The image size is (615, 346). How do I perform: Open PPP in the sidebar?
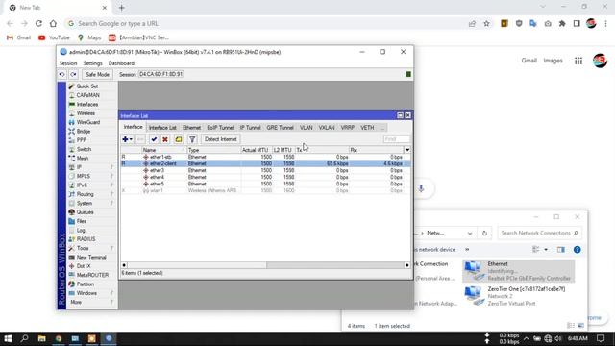pos(81,140)
